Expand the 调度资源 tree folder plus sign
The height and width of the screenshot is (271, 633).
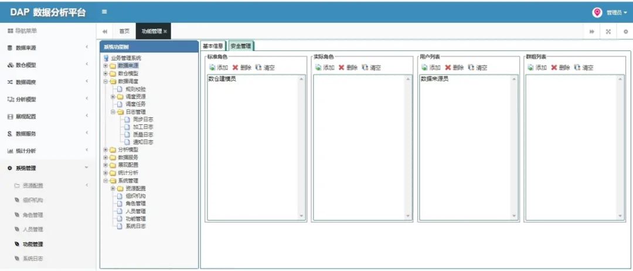coord(113,97)
